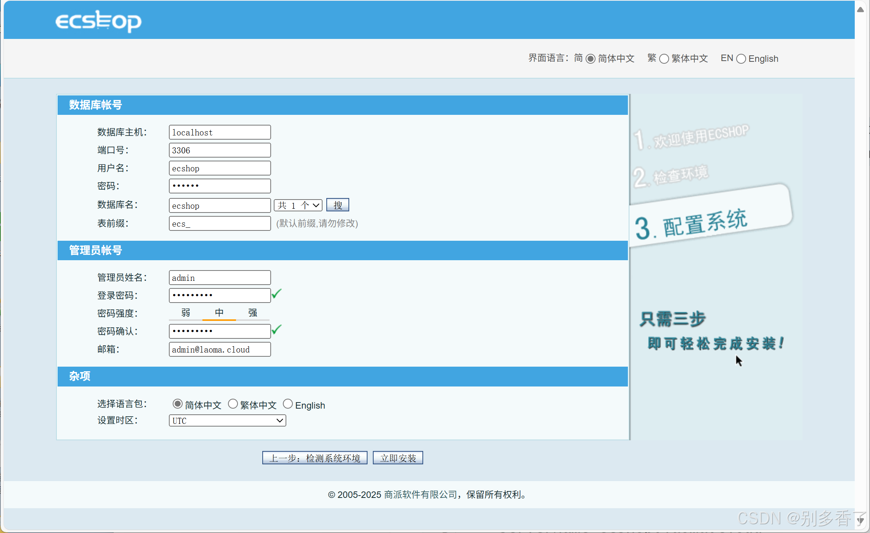Choose English language pack option
Image resolution: width=870 pixels, height=533 pixels.
pos(288,404)
